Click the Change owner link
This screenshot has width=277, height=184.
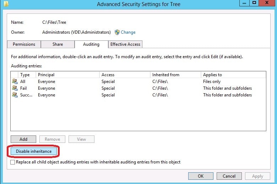pyautogui.click(x=128, y=32)
